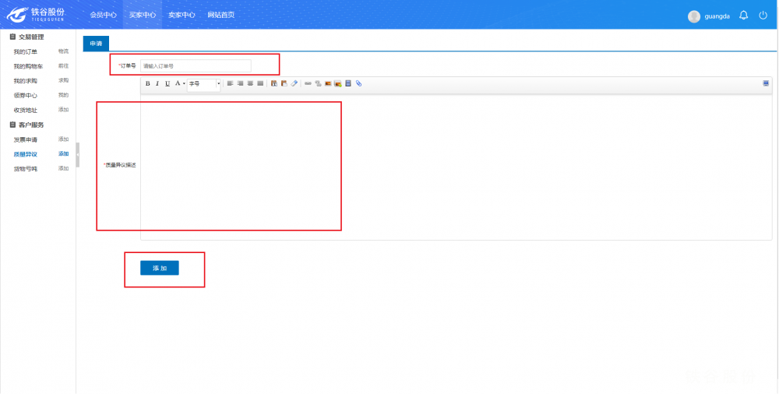Viewport: 779px width, 394px height.
Task: Open 卖家中心 in the top navigation
Action: point(182,15)
